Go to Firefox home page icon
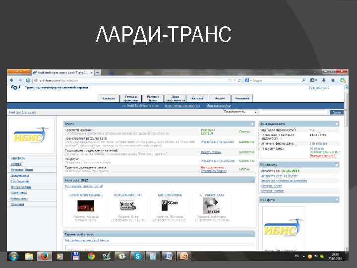The width and height of the screenshot is (357, 268). pyautogui.click(x=333, y=80)
